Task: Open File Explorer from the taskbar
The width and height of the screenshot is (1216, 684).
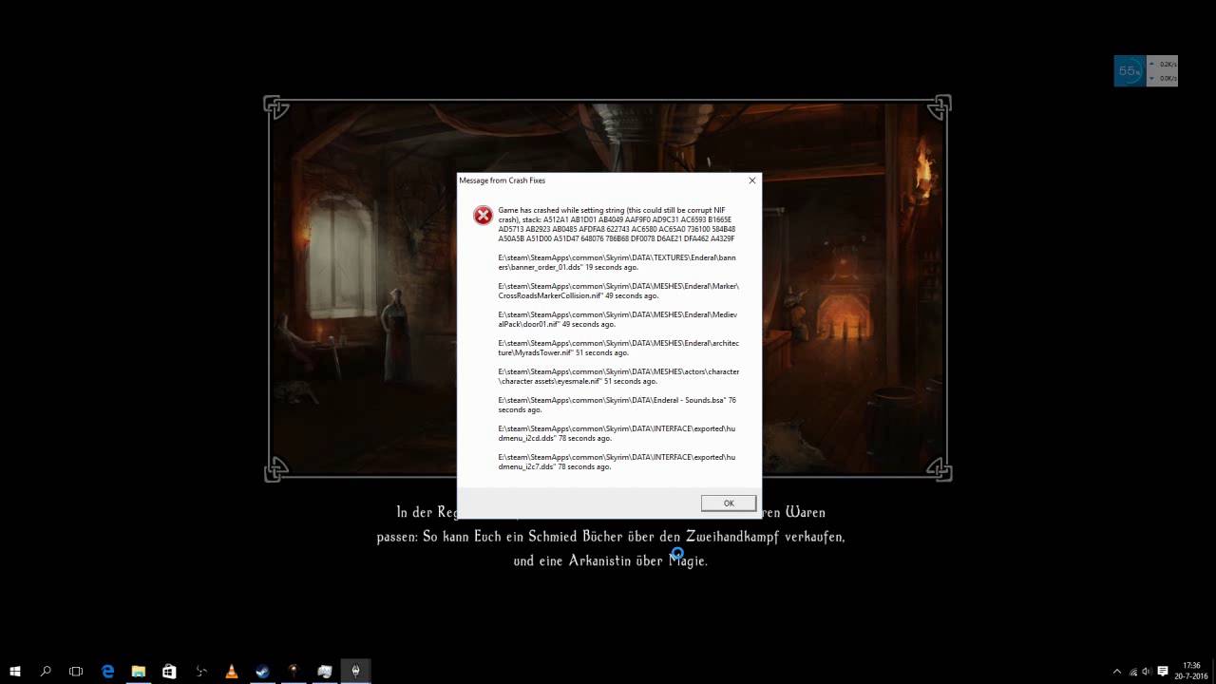Action: pos(139,672)
